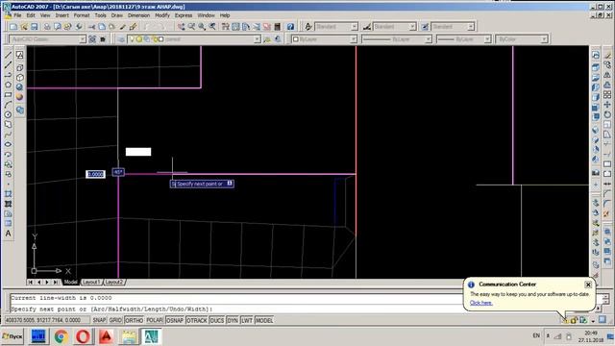
Task: Click the Table Style icon
Action: (x=425, y=27)
